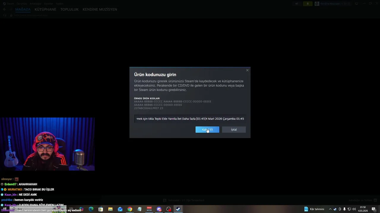Open the KENDİNE MÜZİSYEN profile tab

pos(100,9)
